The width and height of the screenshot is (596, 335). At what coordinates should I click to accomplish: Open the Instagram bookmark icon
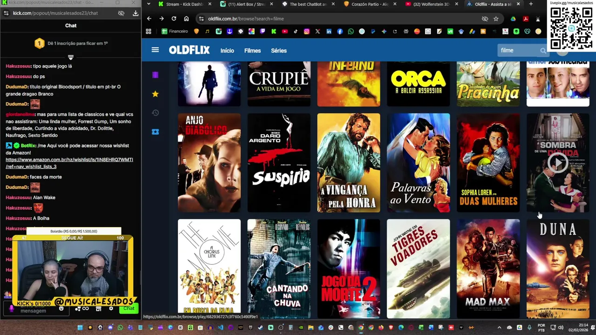click(306, 31)
